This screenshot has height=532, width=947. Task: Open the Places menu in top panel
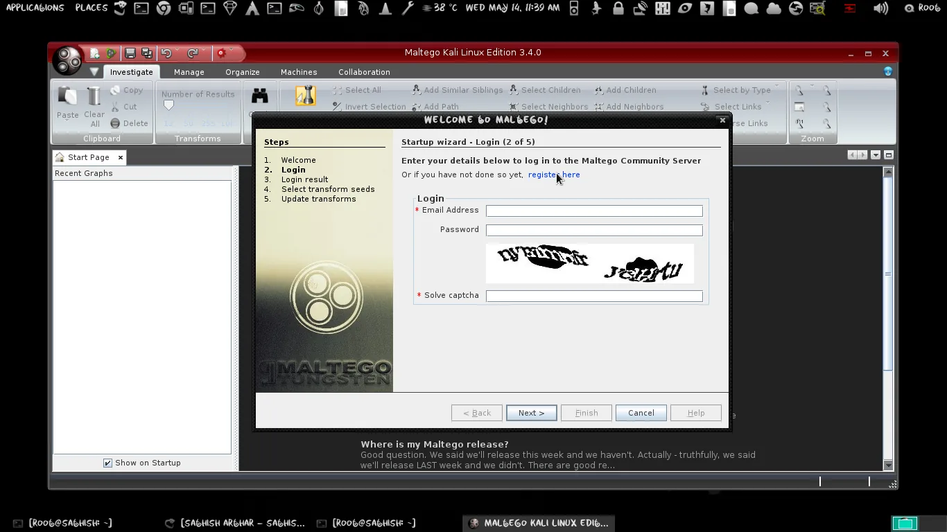pyautogui.click(x=92, y=8)
